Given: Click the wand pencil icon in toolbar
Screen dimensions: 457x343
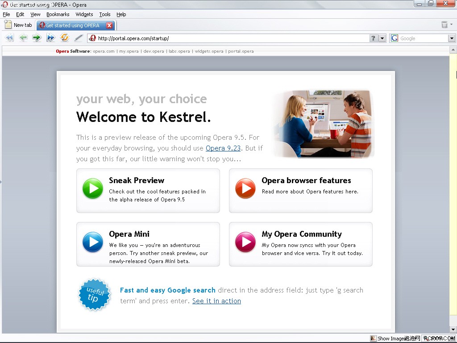Looking at the screenshot, I should pyautogui.click(x=79, y=38).
